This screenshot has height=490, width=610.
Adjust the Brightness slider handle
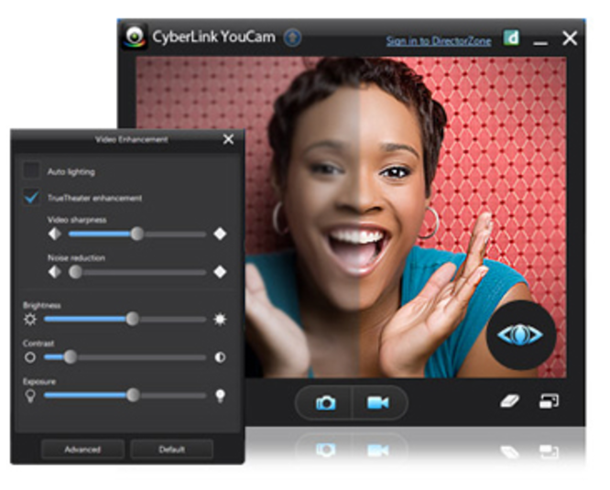point(133,319)
